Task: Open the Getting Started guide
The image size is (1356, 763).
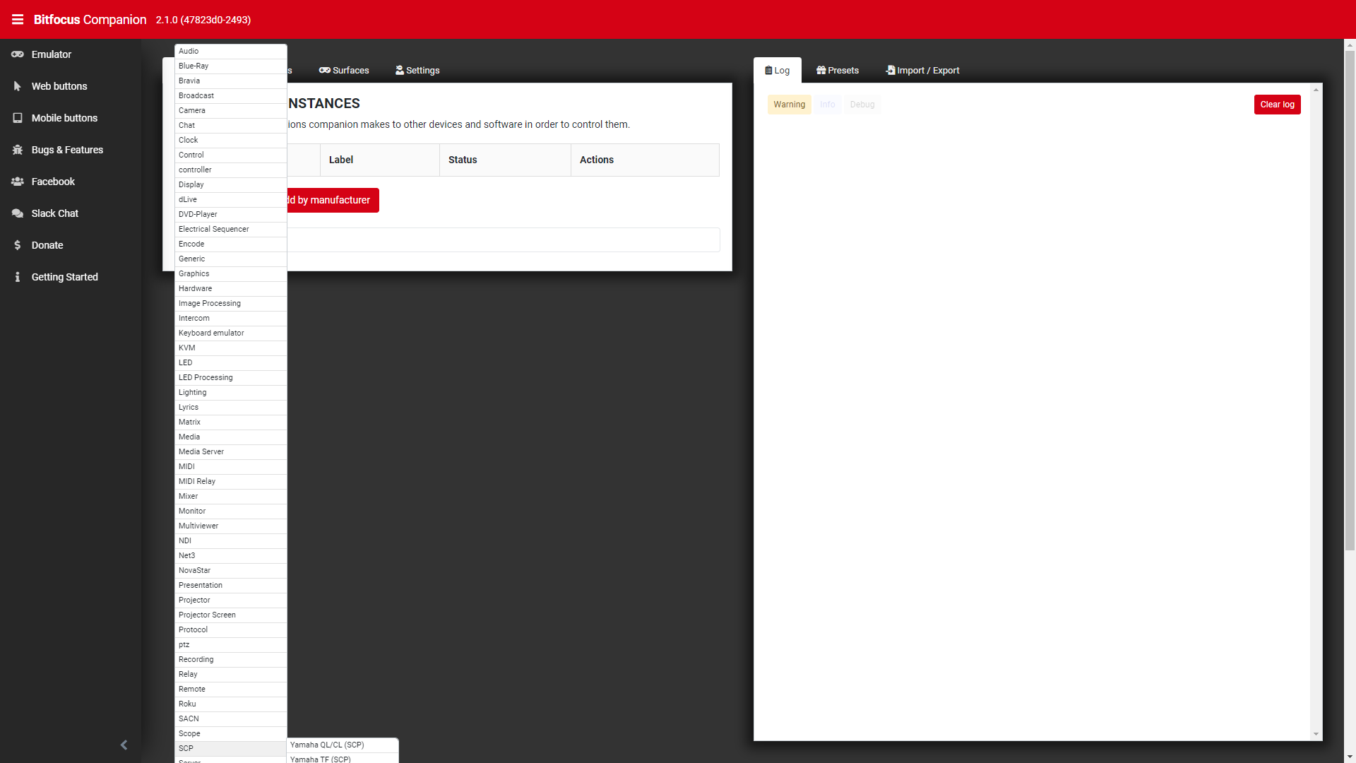Action: tap(64, 276)
